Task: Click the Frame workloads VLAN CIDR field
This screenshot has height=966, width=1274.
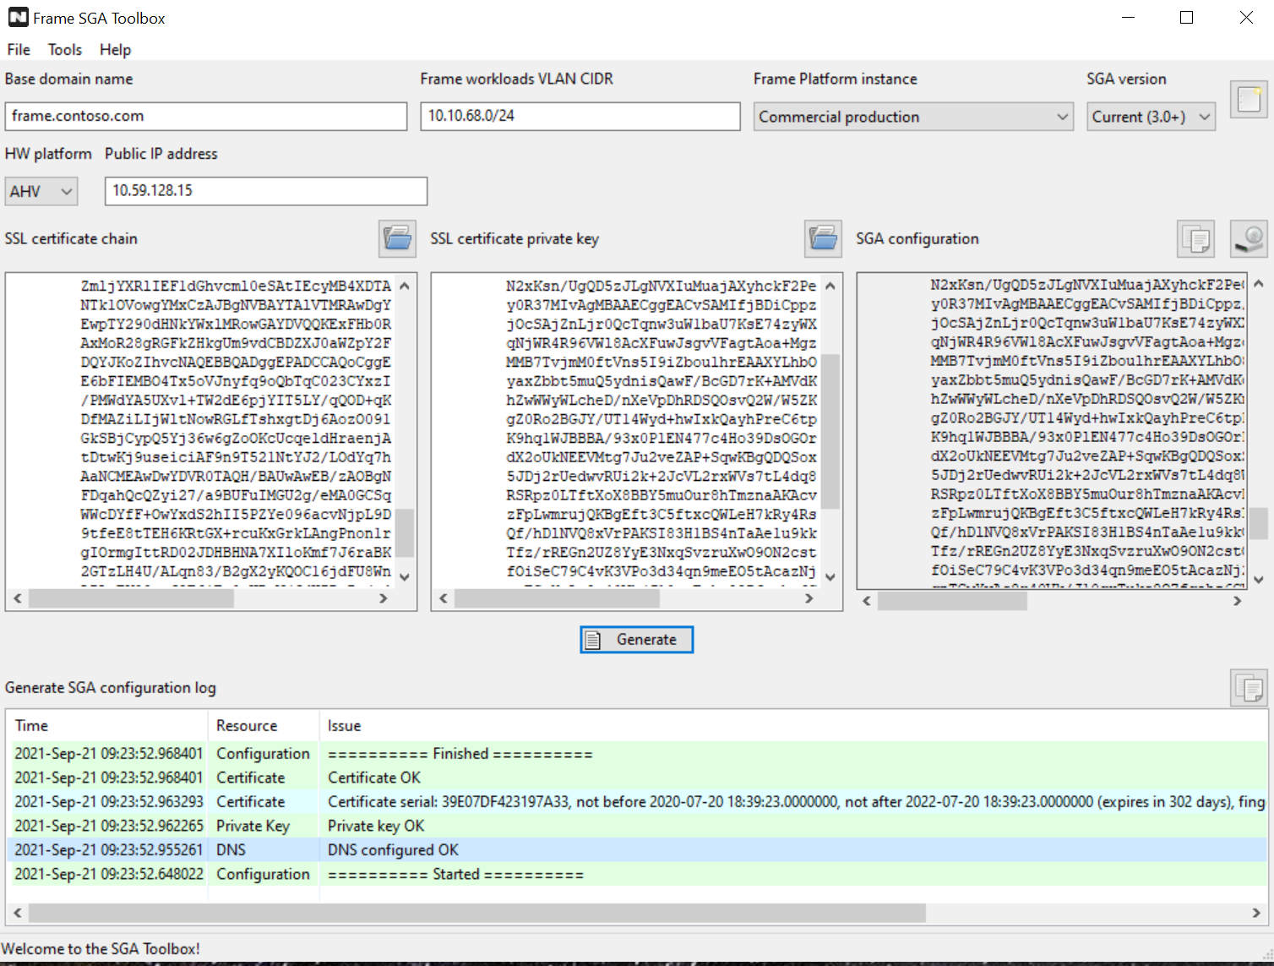Action: (580, 116)
